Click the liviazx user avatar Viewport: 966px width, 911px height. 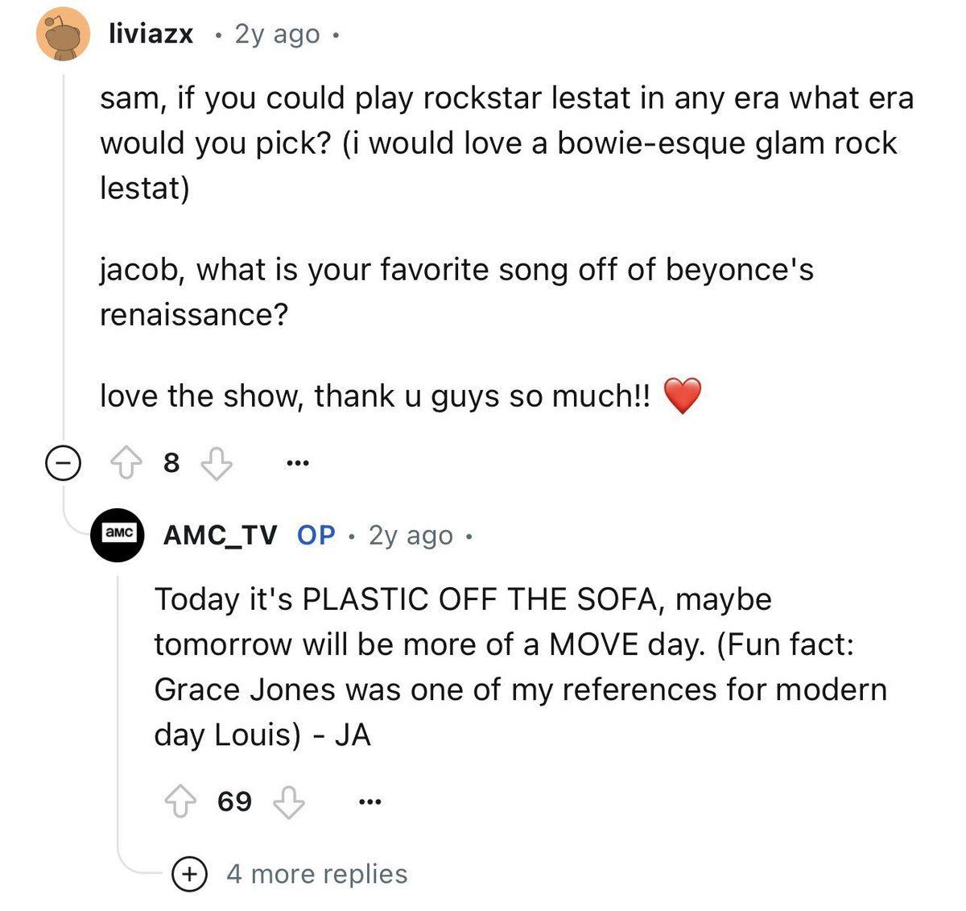click(63, 34)
